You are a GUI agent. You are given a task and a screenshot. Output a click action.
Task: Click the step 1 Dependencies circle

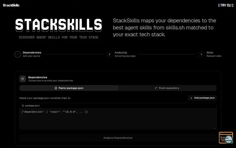[x=18, y=54]
